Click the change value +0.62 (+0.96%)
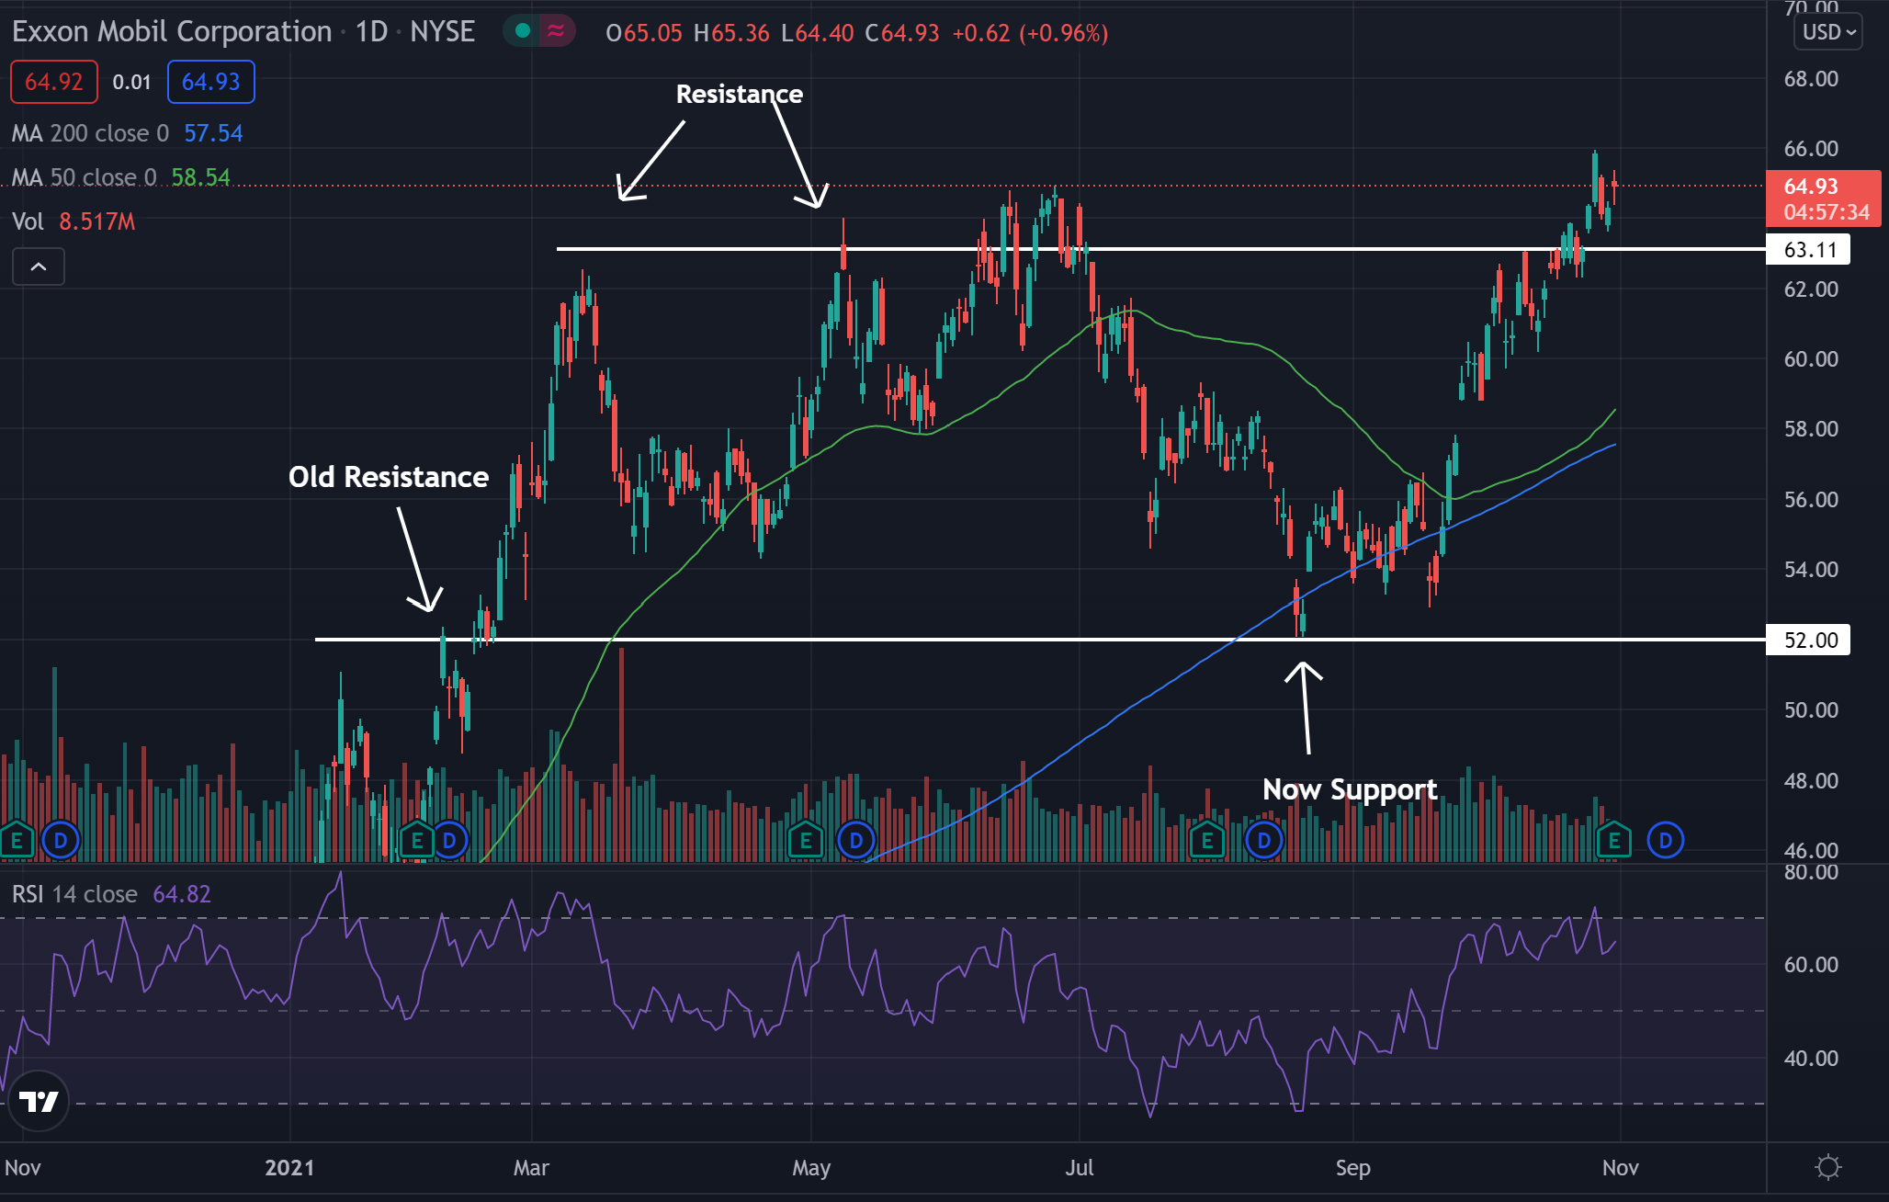The width and height of the screenshot is (1889, 1202). (x=1030, y=33)
